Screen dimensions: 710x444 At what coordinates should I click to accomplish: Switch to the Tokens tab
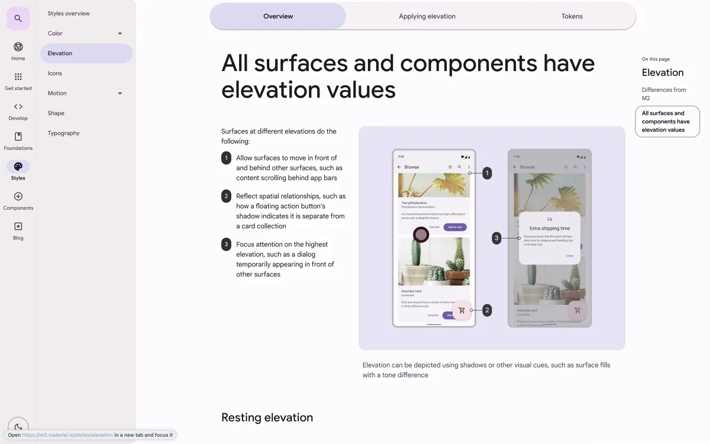[x=572, y=17]
